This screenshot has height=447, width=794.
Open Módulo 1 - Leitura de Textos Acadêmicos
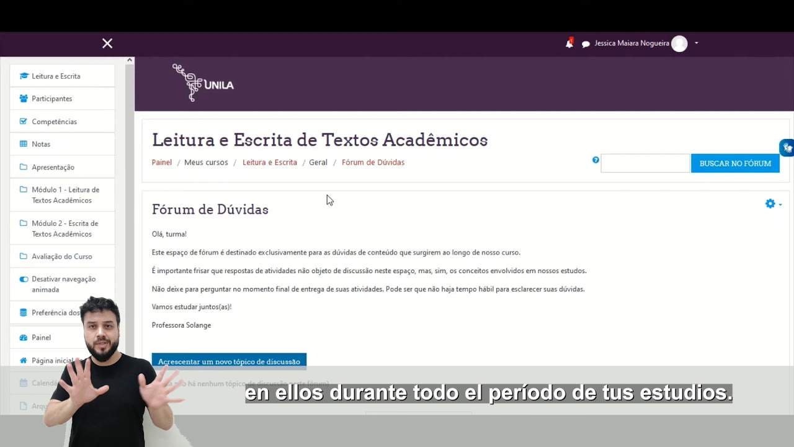pyautogui.click(x=62, y=195)
